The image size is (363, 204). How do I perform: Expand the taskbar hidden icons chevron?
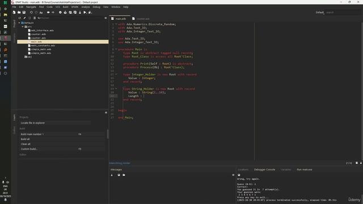click(x=5, y=177)
